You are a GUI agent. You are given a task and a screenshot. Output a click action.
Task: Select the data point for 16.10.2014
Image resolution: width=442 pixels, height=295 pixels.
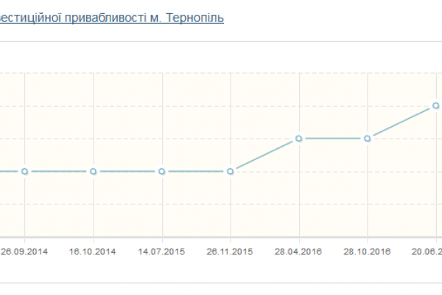click(93, 171)
